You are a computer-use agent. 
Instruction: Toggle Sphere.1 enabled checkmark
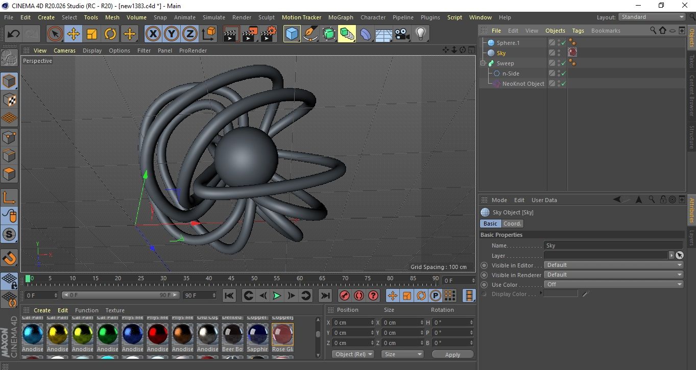(x=563, y=43)
